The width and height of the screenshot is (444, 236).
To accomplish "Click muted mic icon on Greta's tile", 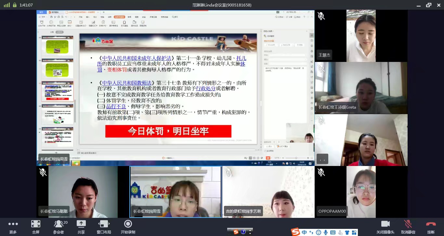I will tap(321, 68).
